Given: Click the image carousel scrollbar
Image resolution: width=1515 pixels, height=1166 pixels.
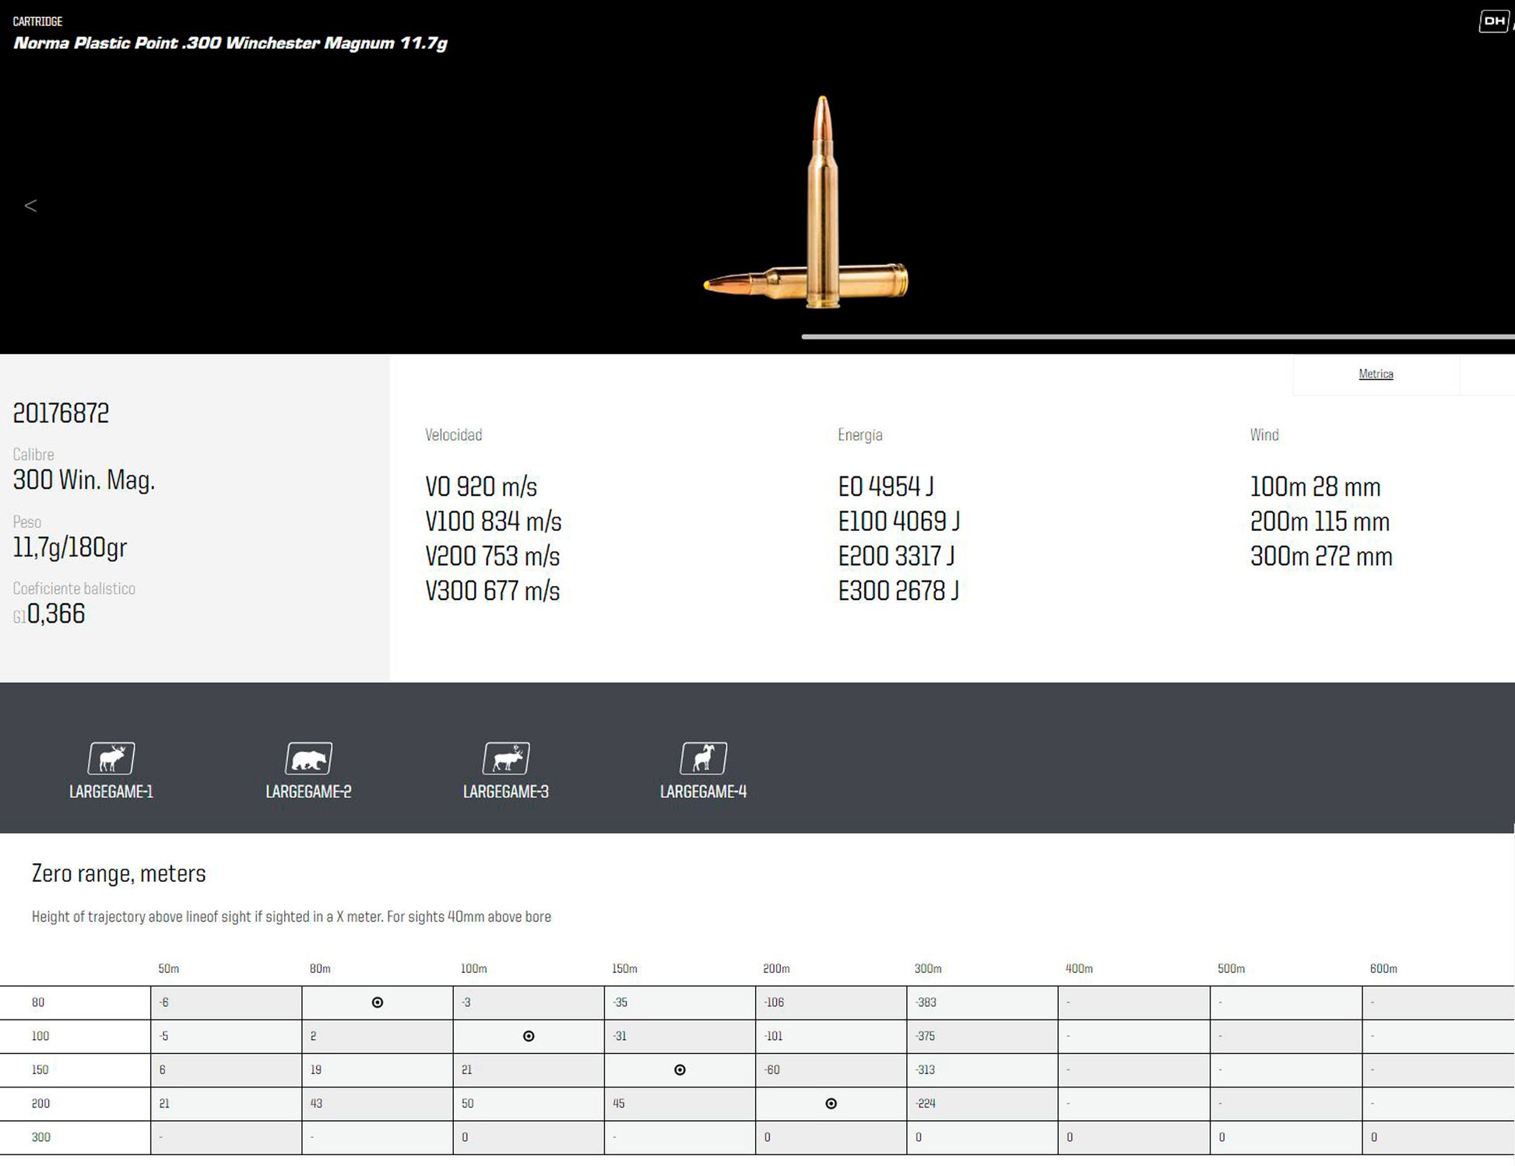Looking at the screenshot, I should pos(1158,336).
